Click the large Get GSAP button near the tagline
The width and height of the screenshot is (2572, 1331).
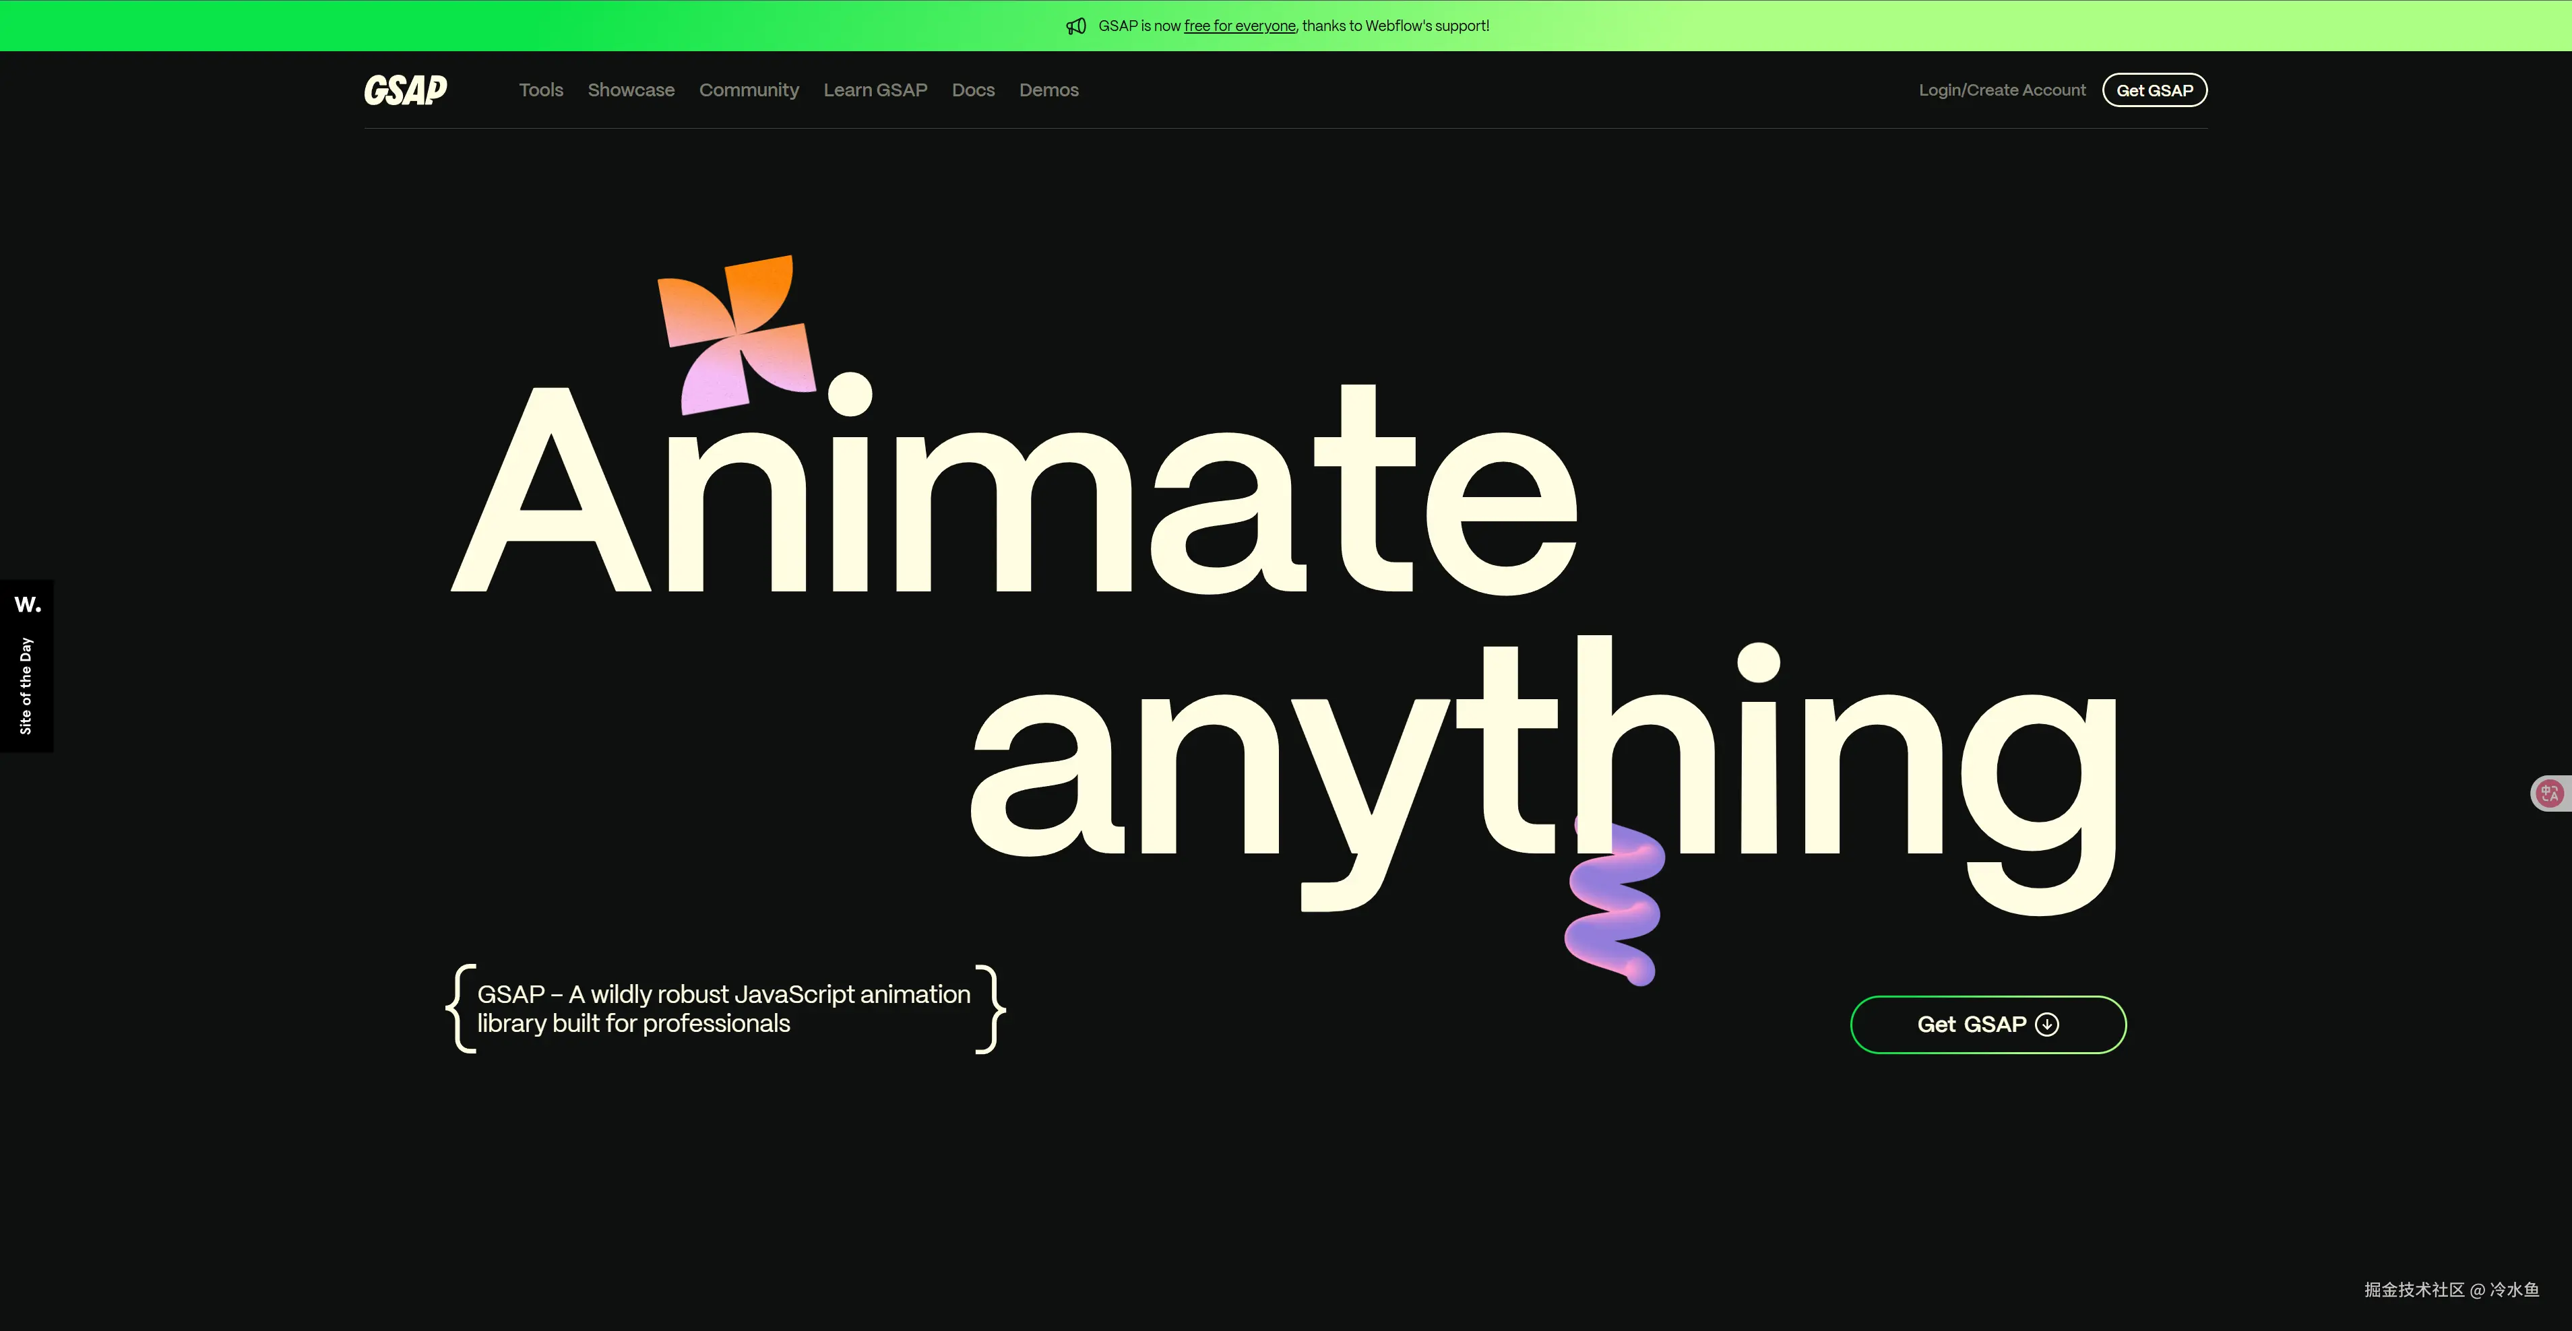1987,1024
